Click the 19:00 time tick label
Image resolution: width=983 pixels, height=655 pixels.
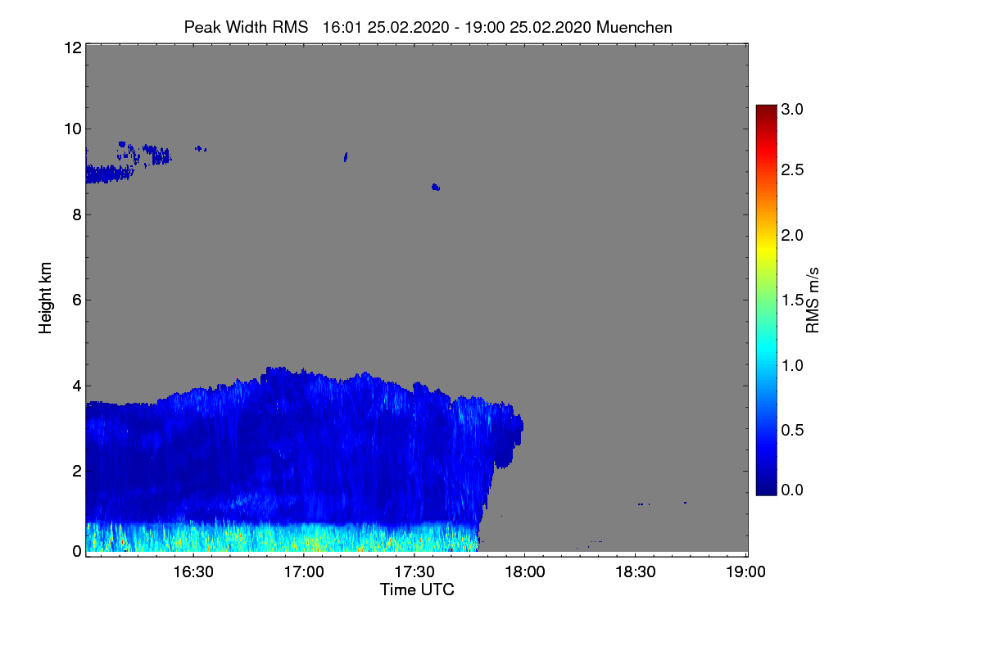pyautogui.click(x=745, y=571)
